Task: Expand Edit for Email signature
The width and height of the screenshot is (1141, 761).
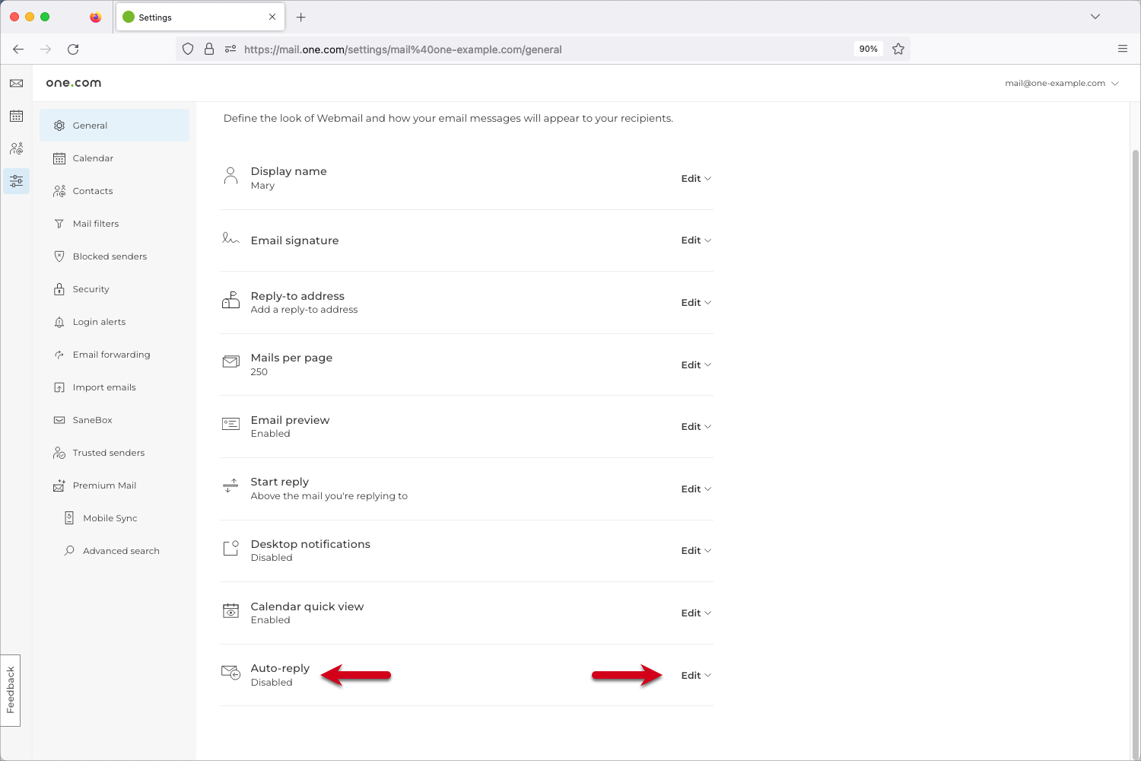Action: click(x=695, y=240)
